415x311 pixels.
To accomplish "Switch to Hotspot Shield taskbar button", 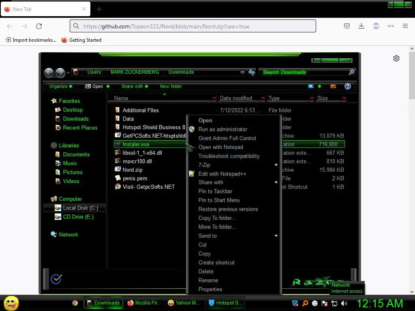I will pyautogui.click(x=225, y=303).
